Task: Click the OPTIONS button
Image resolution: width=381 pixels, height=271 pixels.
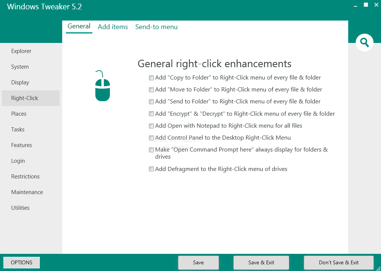Action: click(x=22, y=262)
